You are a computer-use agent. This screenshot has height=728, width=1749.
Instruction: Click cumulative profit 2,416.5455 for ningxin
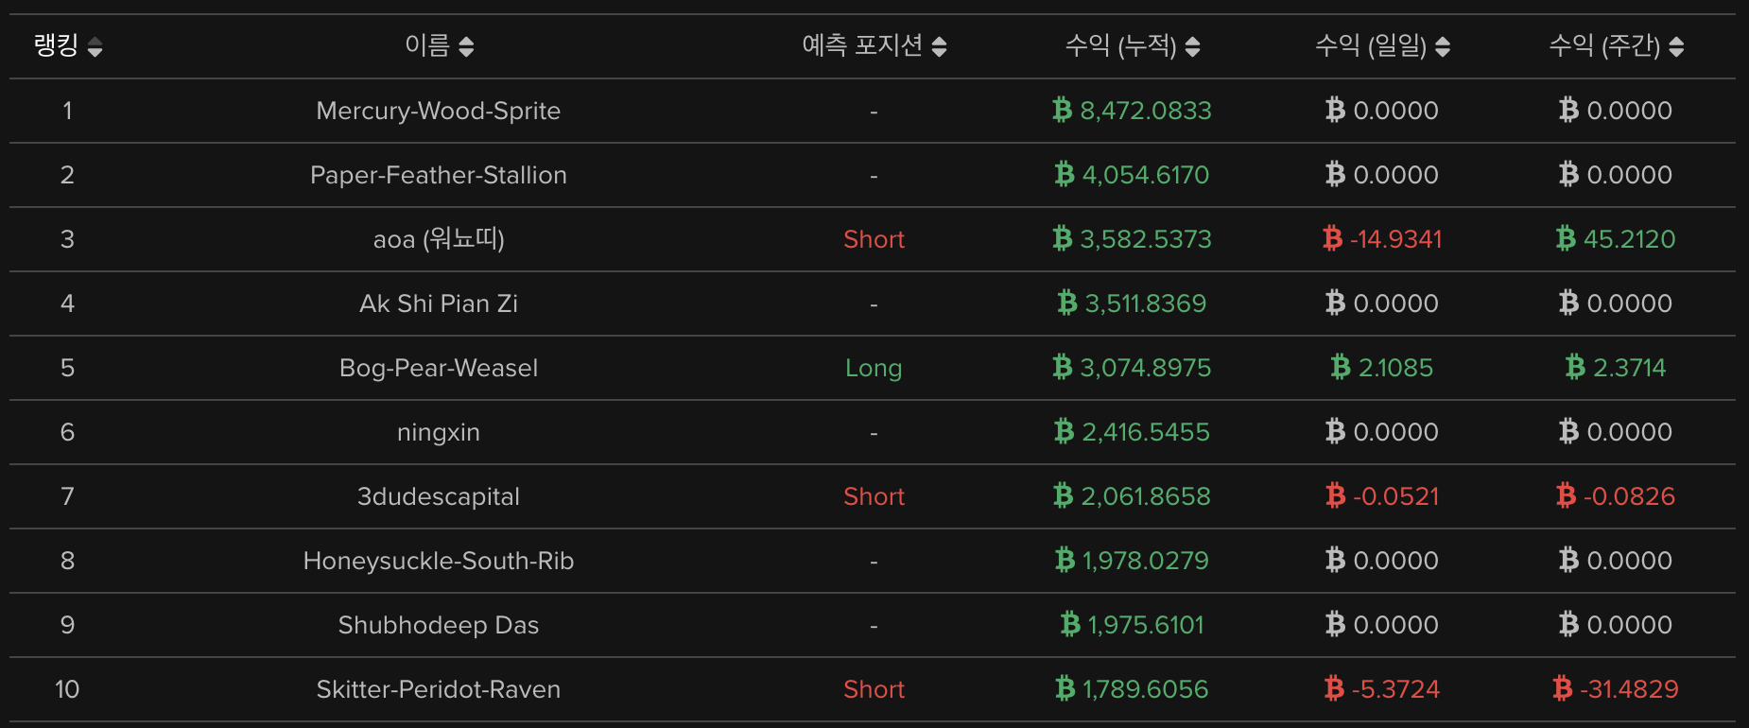1145,432
